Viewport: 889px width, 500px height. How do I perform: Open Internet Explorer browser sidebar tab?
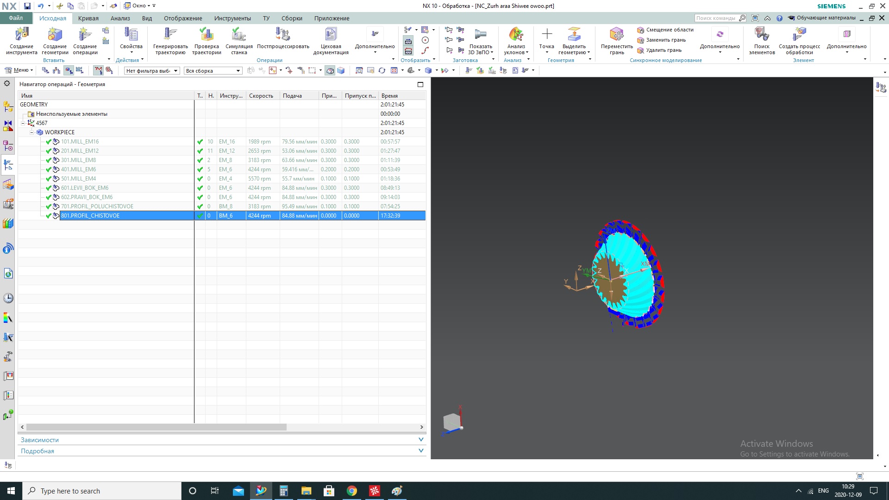point(8,274)
